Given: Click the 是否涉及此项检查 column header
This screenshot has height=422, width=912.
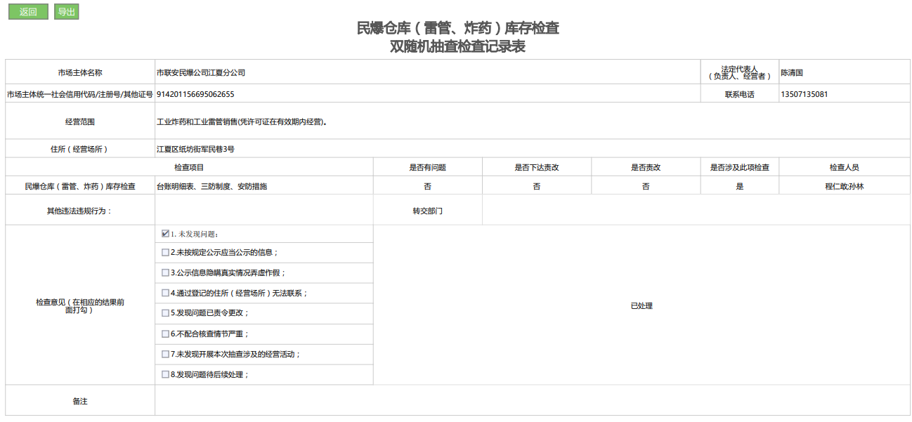Looking at the screenshot, I should [740, 168].
